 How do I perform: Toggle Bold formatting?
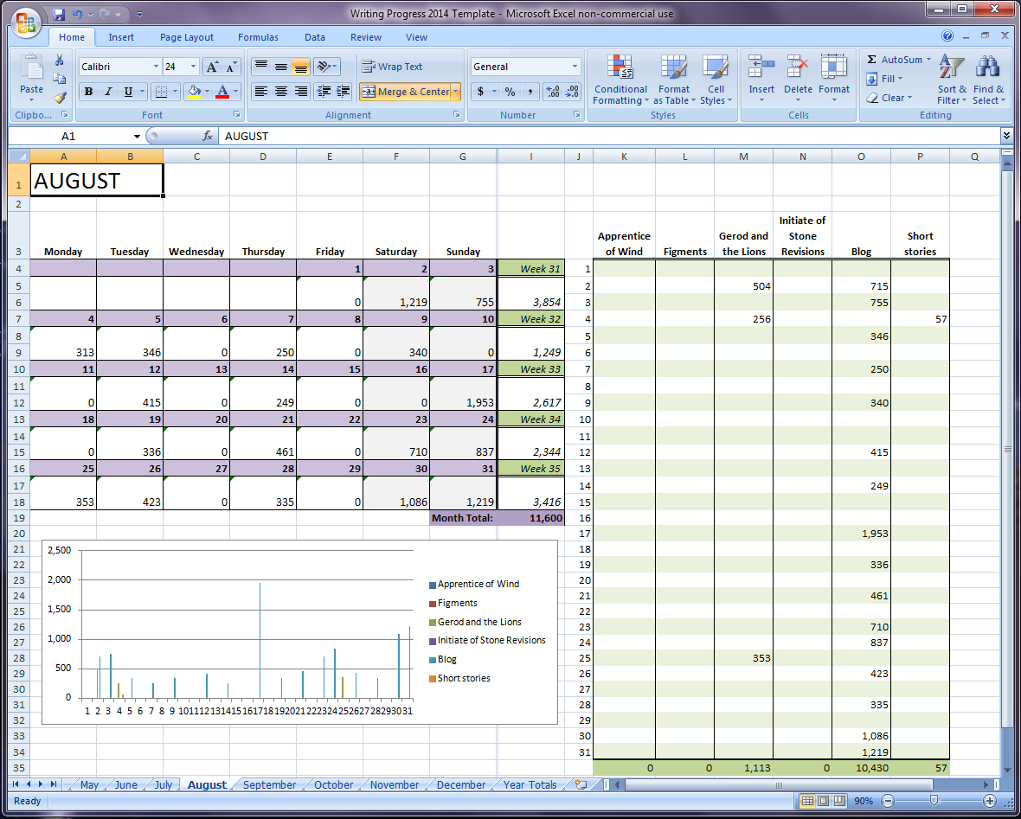(x=88, y=92)
